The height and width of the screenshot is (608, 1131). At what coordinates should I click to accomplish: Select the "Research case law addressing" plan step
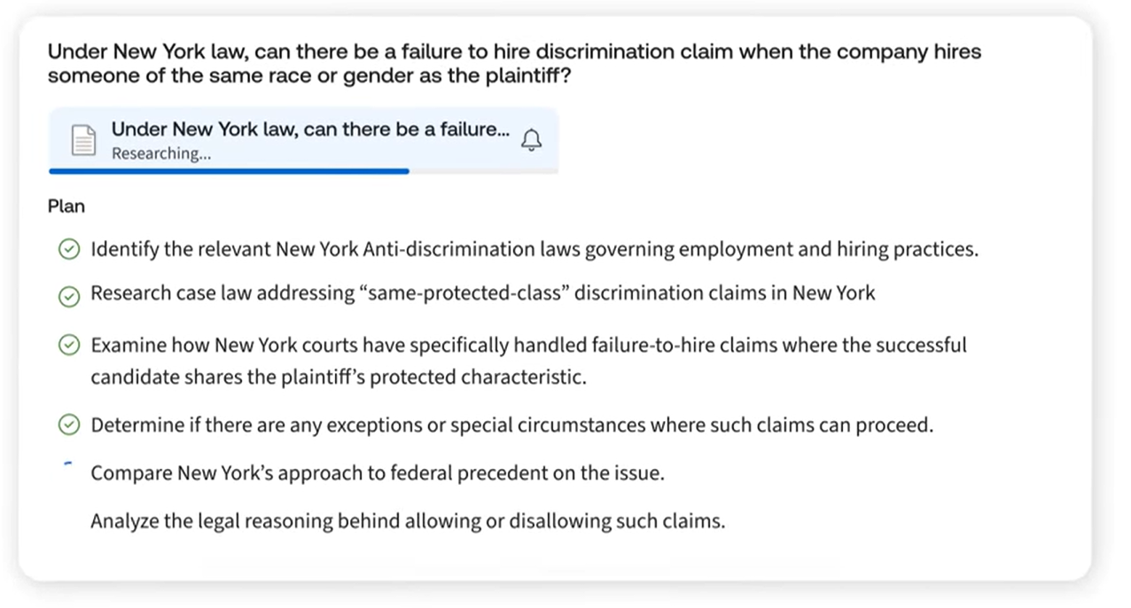click(482, 293)
